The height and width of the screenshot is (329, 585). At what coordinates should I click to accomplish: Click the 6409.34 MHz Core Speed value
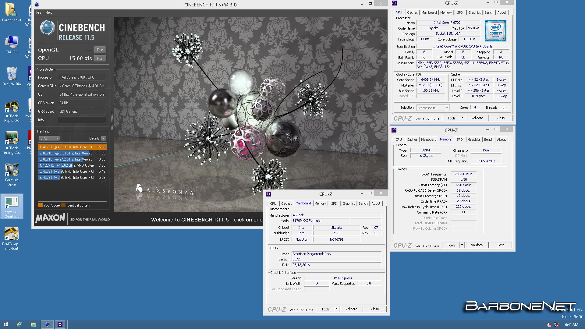click(431, 80)
